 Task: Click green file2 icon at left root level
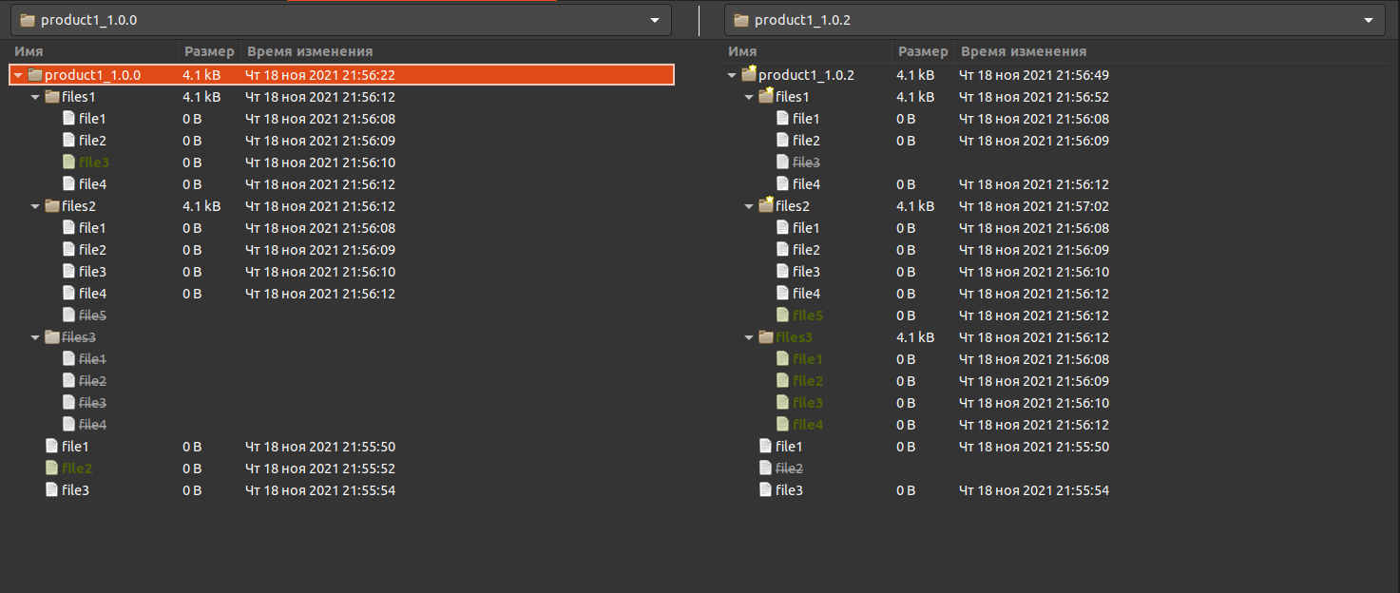52,469
